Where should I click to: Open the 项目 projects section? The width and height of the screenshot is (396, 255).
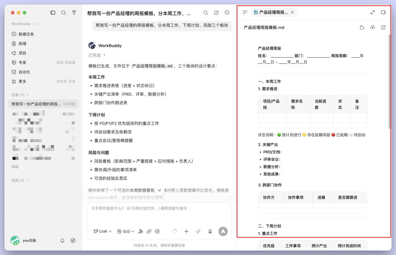coord(19,53)
